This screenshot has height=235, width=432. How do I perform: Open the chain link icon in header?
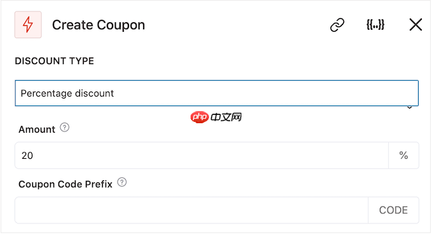(x=337, y=25)
